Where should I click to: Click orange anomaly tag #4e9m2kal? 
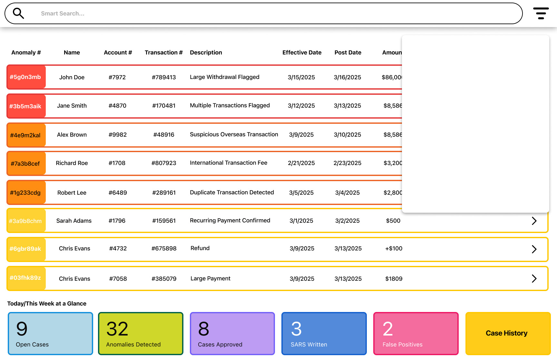click(26, 135)
